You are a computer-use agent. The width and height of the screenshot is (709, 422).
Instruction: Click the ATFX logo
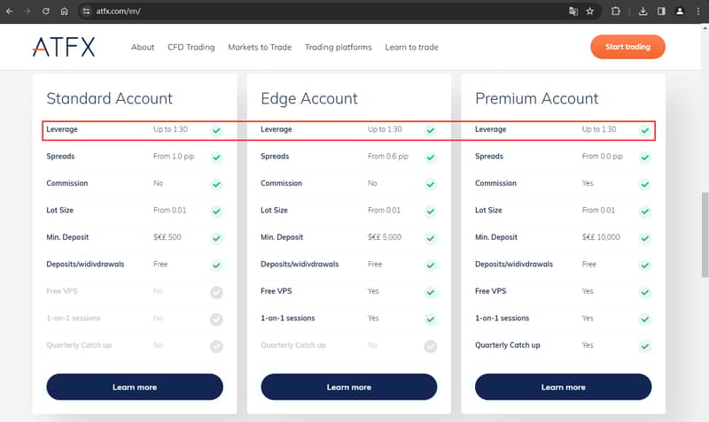point(63,47)
